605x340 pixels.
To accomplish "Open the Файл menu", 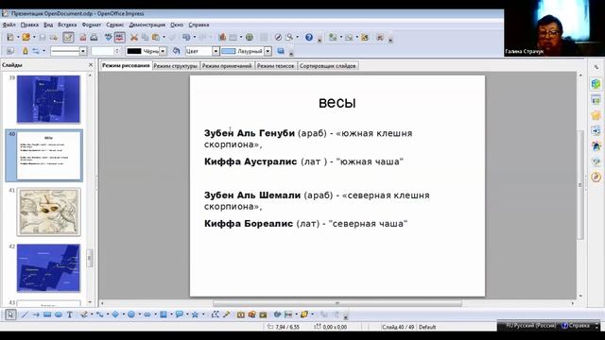I will point(9,25).
